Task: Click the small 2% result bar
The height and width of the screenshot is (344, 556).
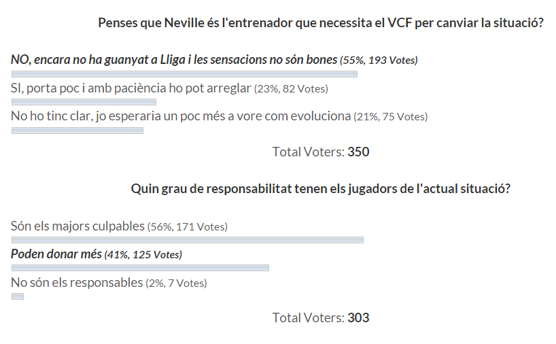Action: click(x=18, y=296)
